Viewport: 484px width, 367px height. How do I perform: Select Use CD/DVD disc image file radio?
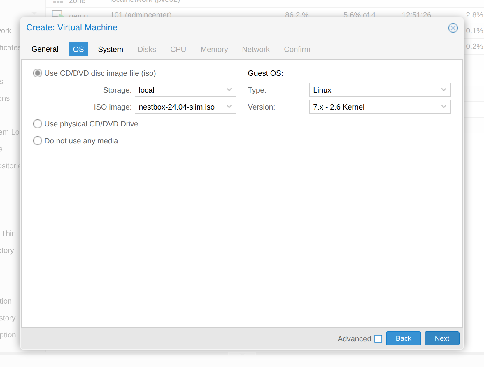[x=38, y=73]
